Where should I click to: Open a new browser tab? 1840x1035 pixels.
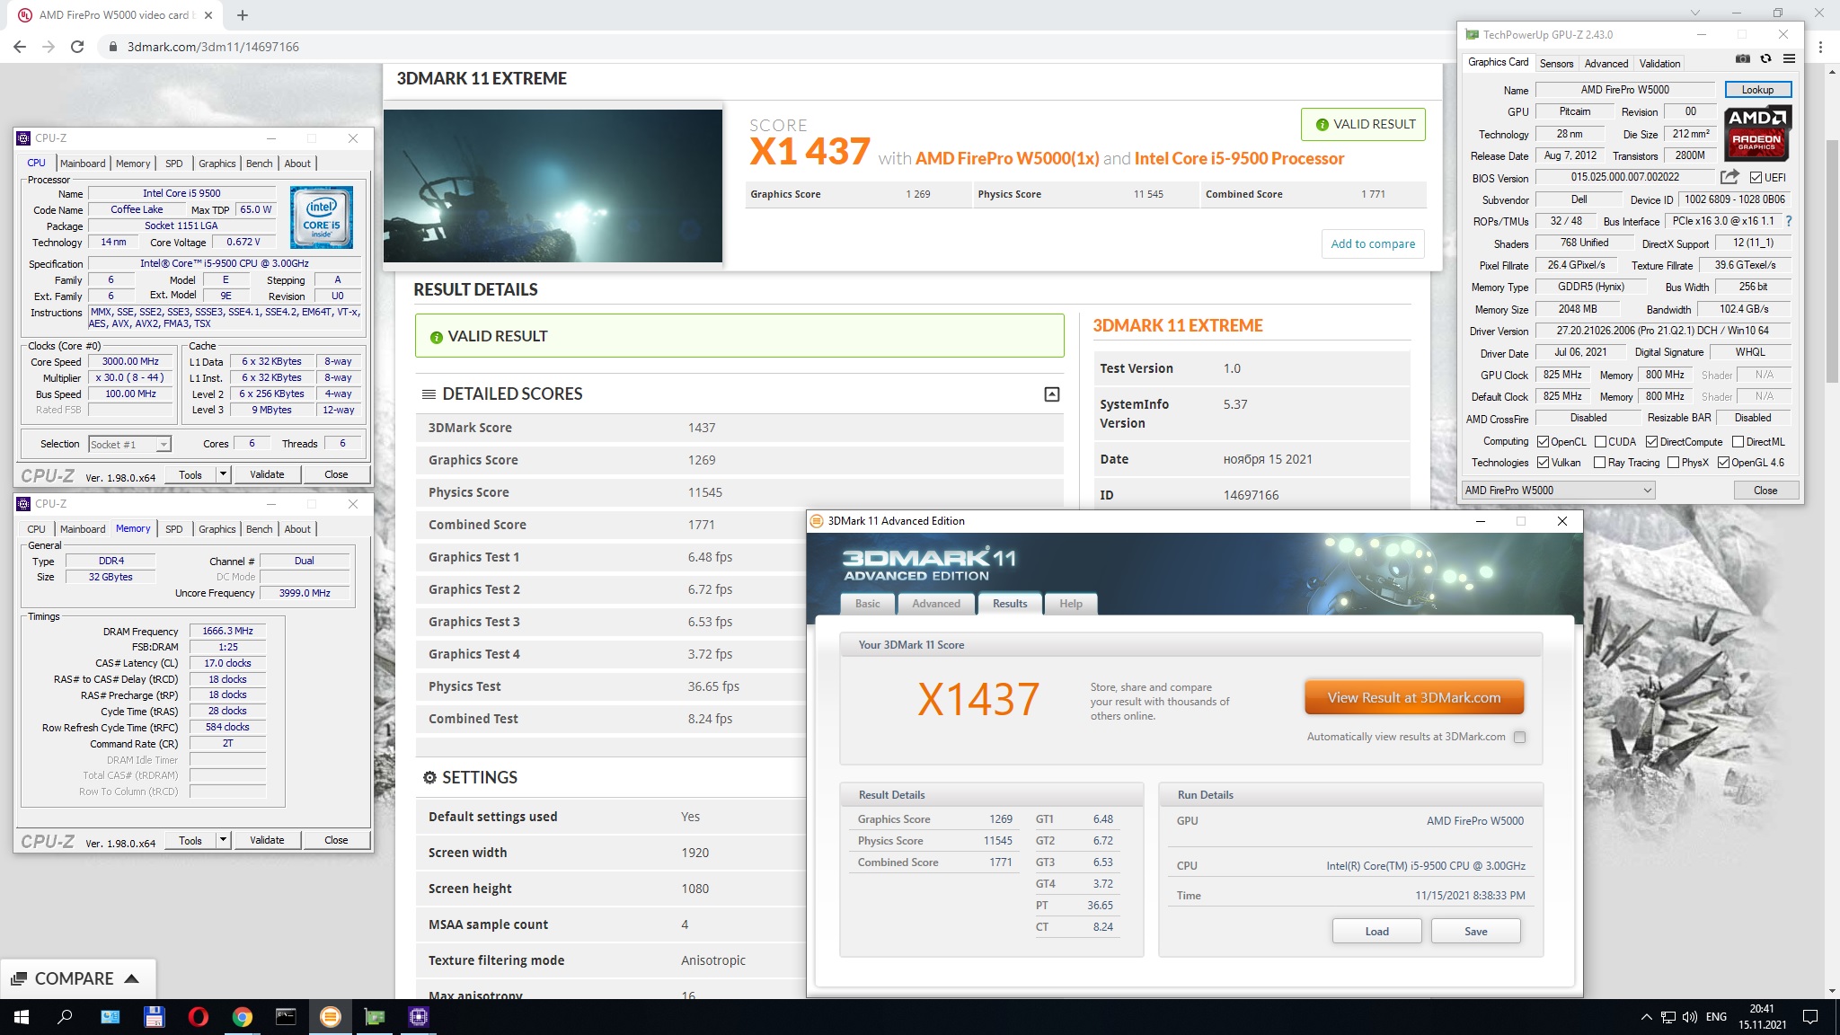pos(243,14)
